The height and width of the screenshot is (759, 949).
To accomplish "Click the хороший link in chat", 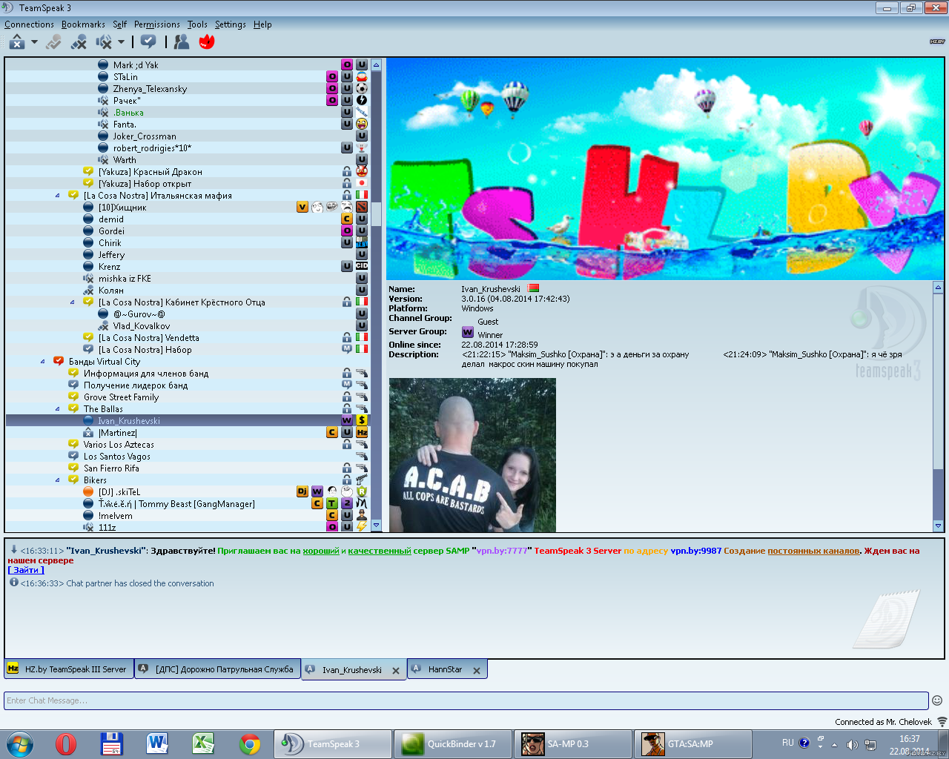I will [321, 551].
